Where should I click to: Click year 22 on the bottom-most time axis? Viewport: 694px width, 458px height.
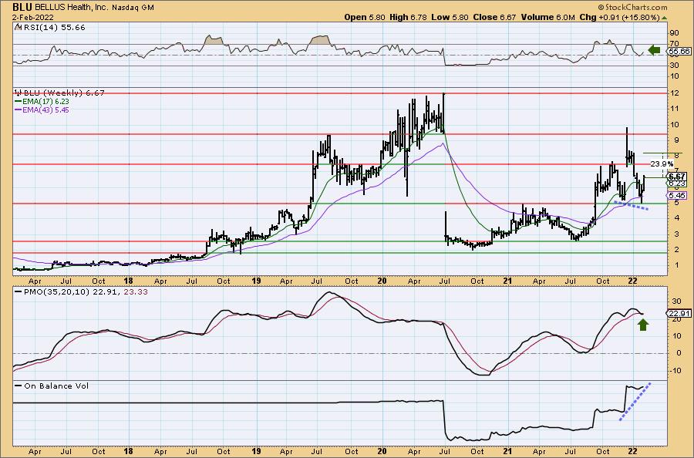[633, 451]
